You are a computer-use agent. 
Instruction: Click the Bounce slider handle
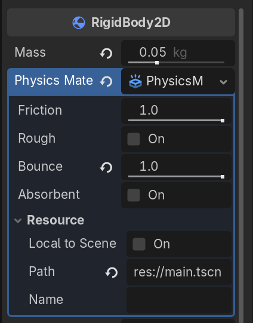pyautogui.click(x=223, y=177)
